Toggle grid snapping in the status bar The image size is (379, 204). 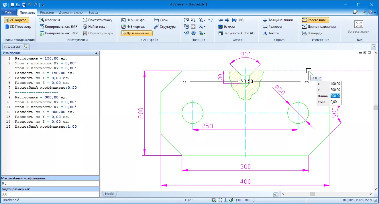219,200
